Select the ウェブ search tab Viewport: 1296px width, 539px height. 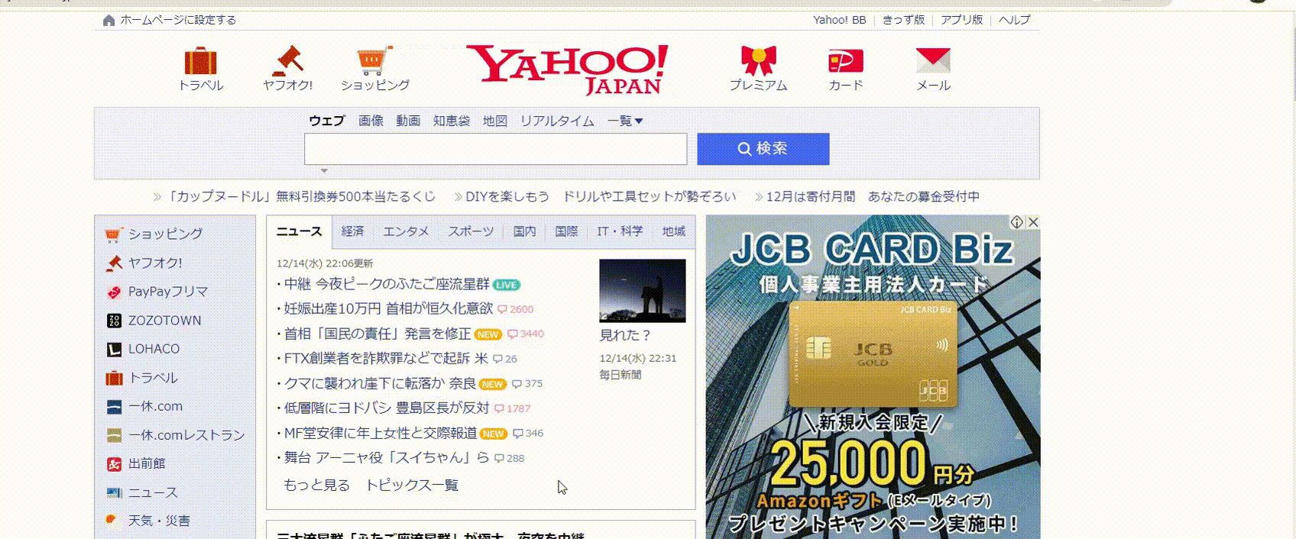coord(327,121)
